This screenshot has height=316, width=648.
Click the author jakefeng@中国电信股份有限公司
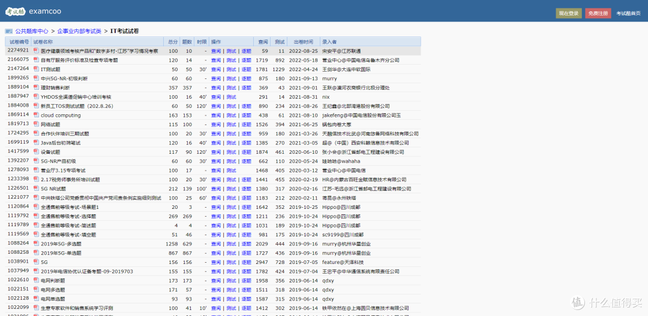pyautogui.click(x=362, y=116)
